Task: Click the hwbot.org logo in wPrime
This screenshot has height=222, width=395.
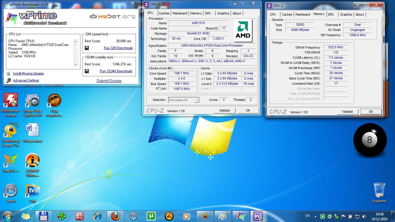Action: [x=112, y=16]
